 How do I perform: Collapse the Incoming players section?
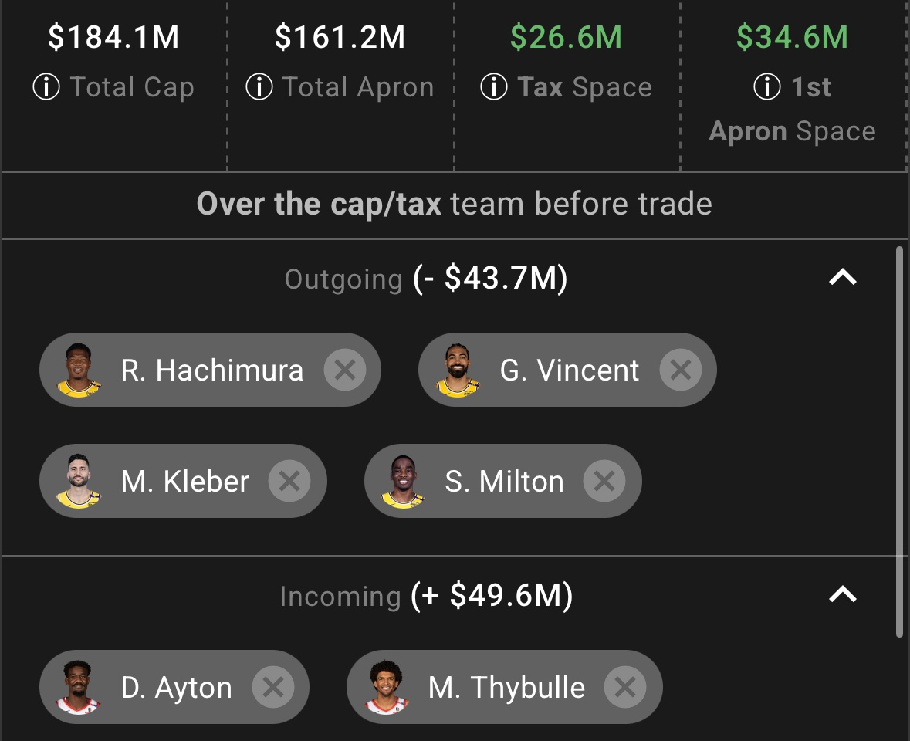(843, 594)
